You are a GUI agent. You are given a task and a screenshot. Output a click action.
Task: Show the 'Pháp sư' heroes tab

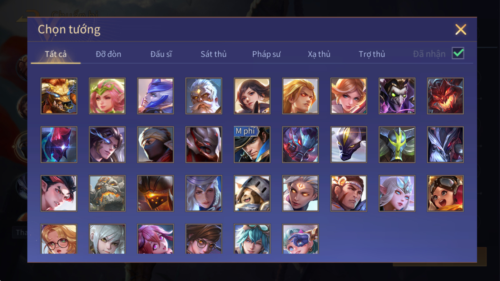(266, 54)
